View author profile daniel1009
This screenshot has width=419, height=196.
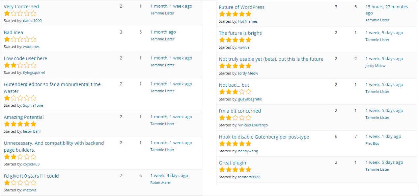(32, 21)
